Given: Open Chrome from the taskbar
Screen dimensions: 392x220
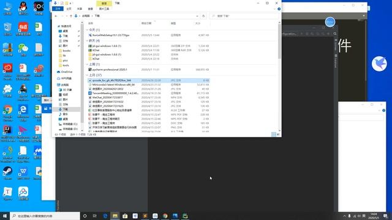Looking at the screenshot, I should tap(165, 216).
